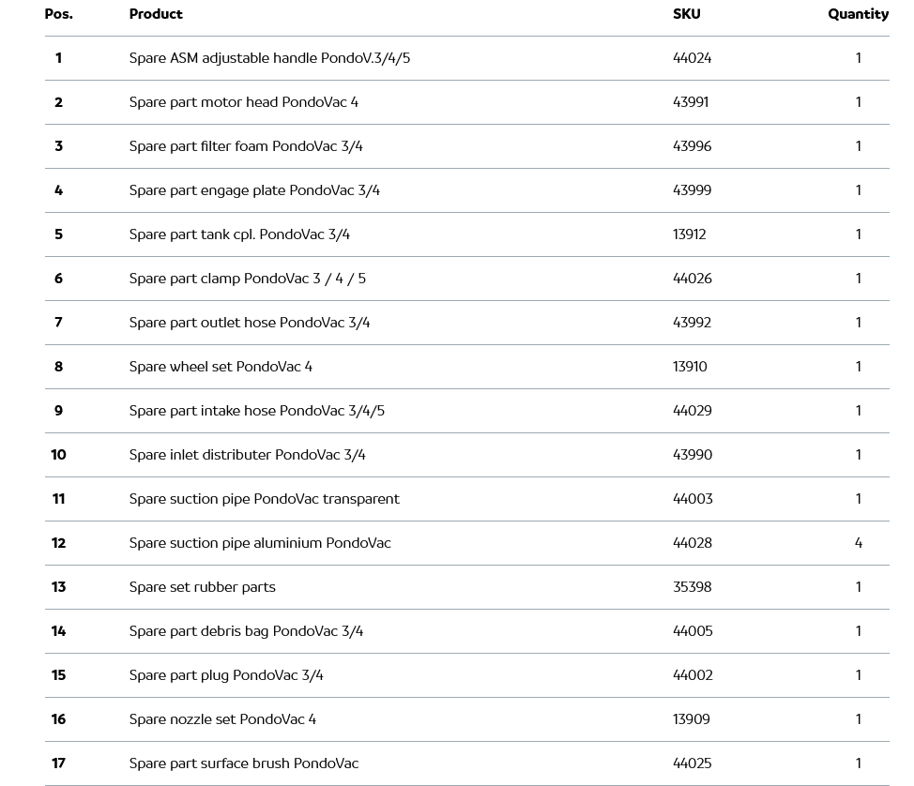Viewport: 914px width, 786px height.
Task: Click Spare part outlet hose item
Action: (x=250, y=323)
